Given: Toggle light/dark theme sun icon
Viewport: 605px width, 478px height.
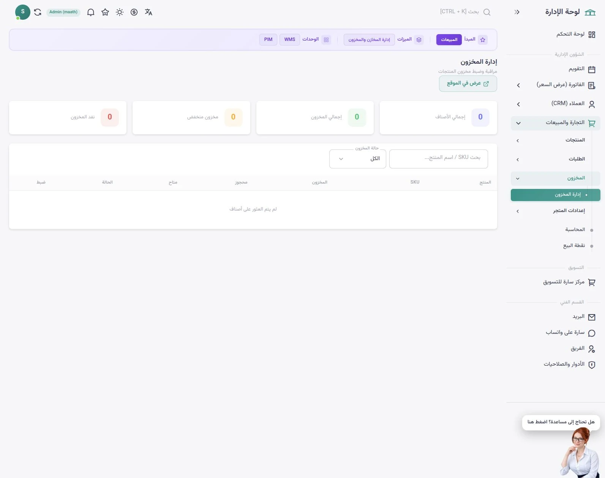Looking at the screenshot, I should click(120, 12).
